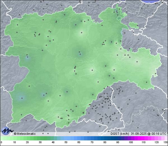
Task: Select station marker in the small isolated green enclave
Action: coord(137,26)
